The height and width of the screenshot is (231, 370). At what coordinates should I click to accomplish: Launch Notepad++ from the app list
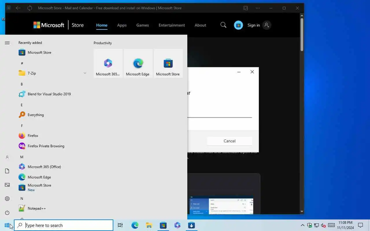coord(52,208)
